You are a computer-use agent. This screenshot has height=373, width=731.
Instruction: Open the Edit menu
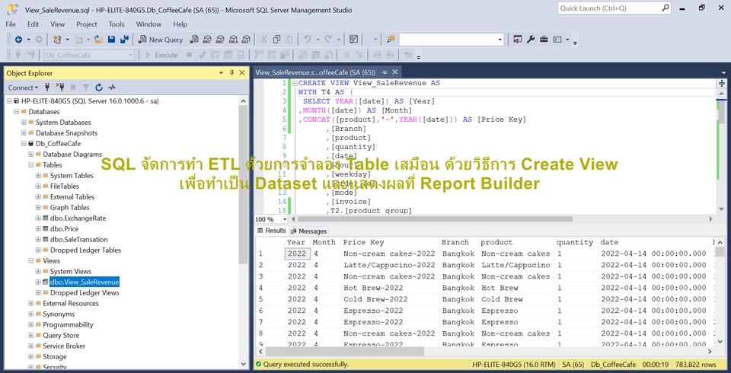[33, 24]
